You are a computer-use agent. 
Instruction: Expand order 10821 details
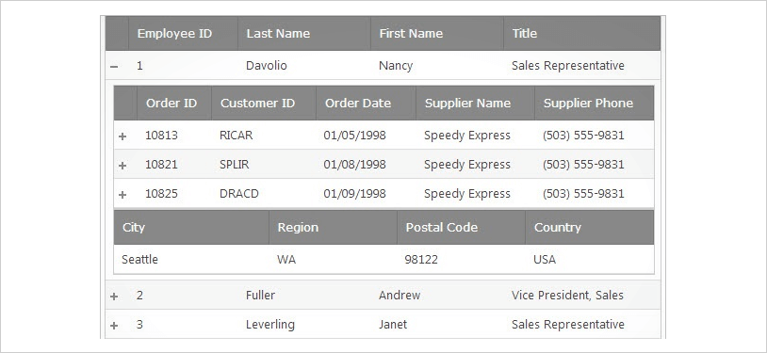tap(122, 166)
